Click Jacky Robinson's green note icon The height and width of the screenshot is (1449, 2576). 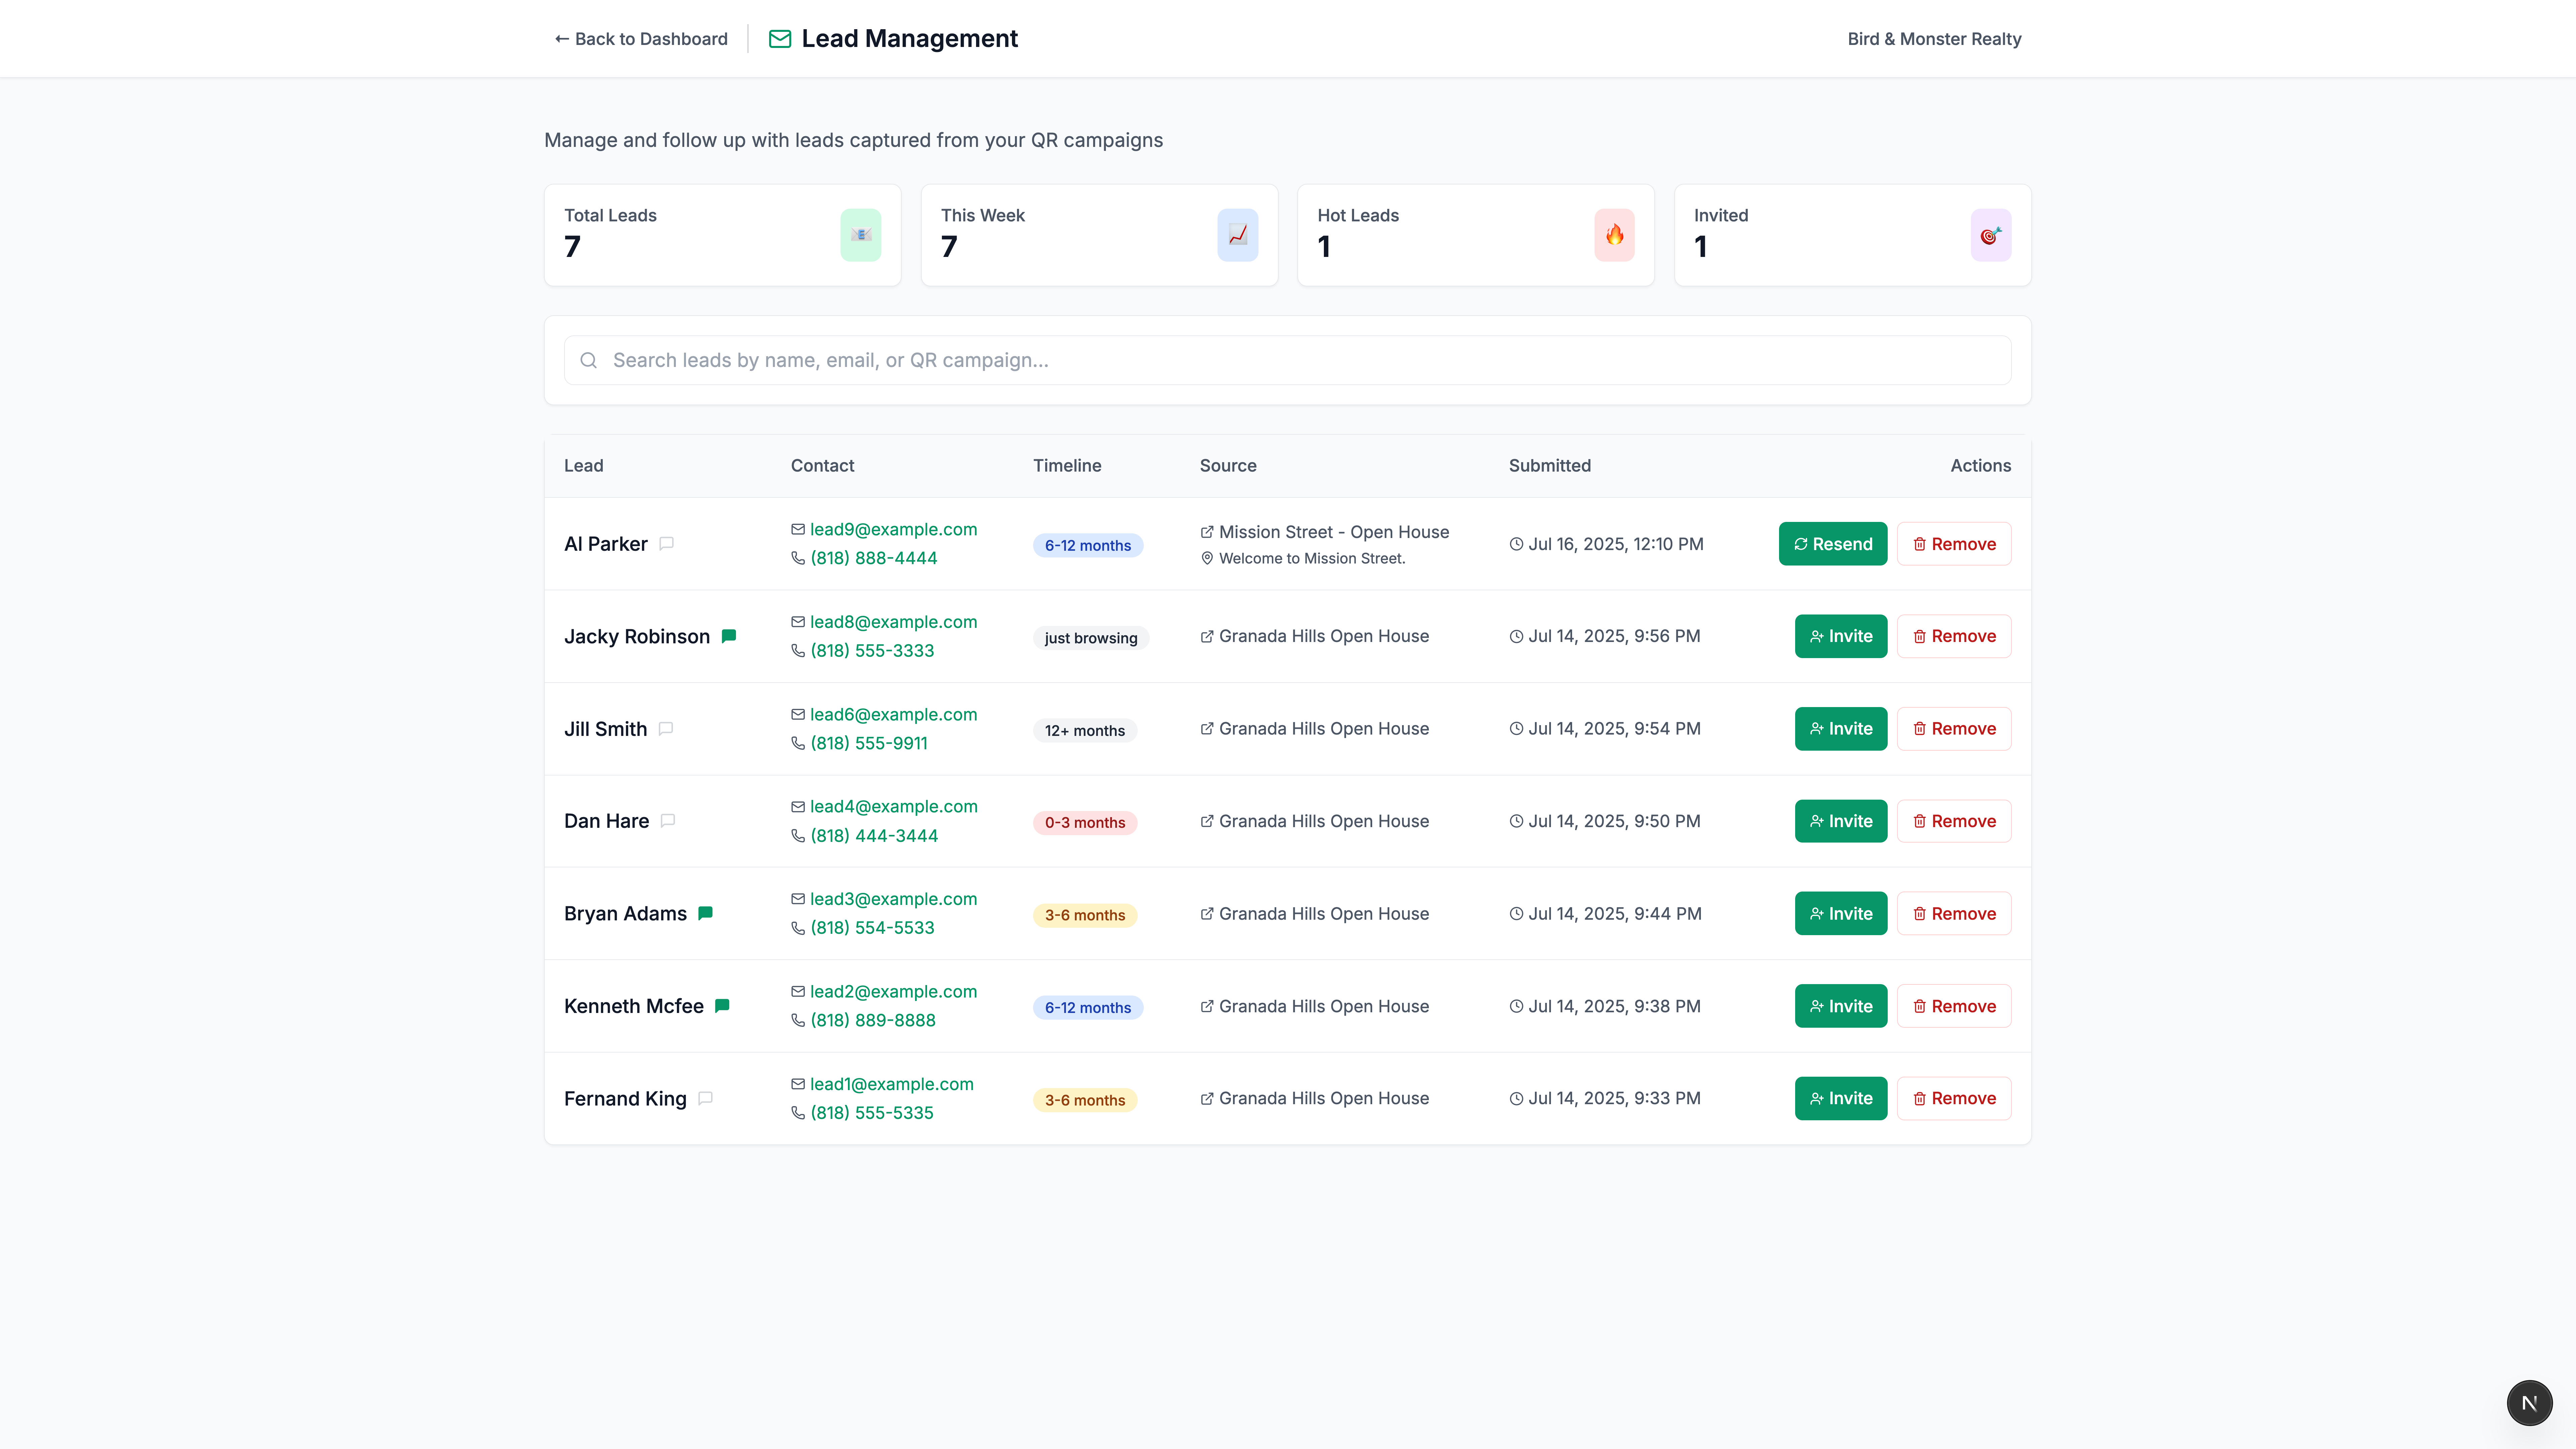click(729, 636)
